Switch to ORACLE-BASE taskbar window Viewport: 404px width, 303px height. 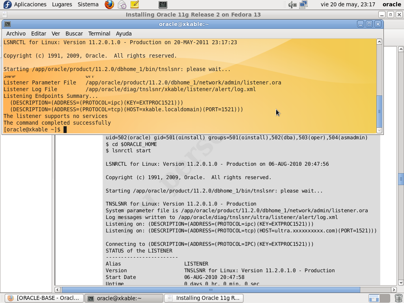[x=44, y=298]
